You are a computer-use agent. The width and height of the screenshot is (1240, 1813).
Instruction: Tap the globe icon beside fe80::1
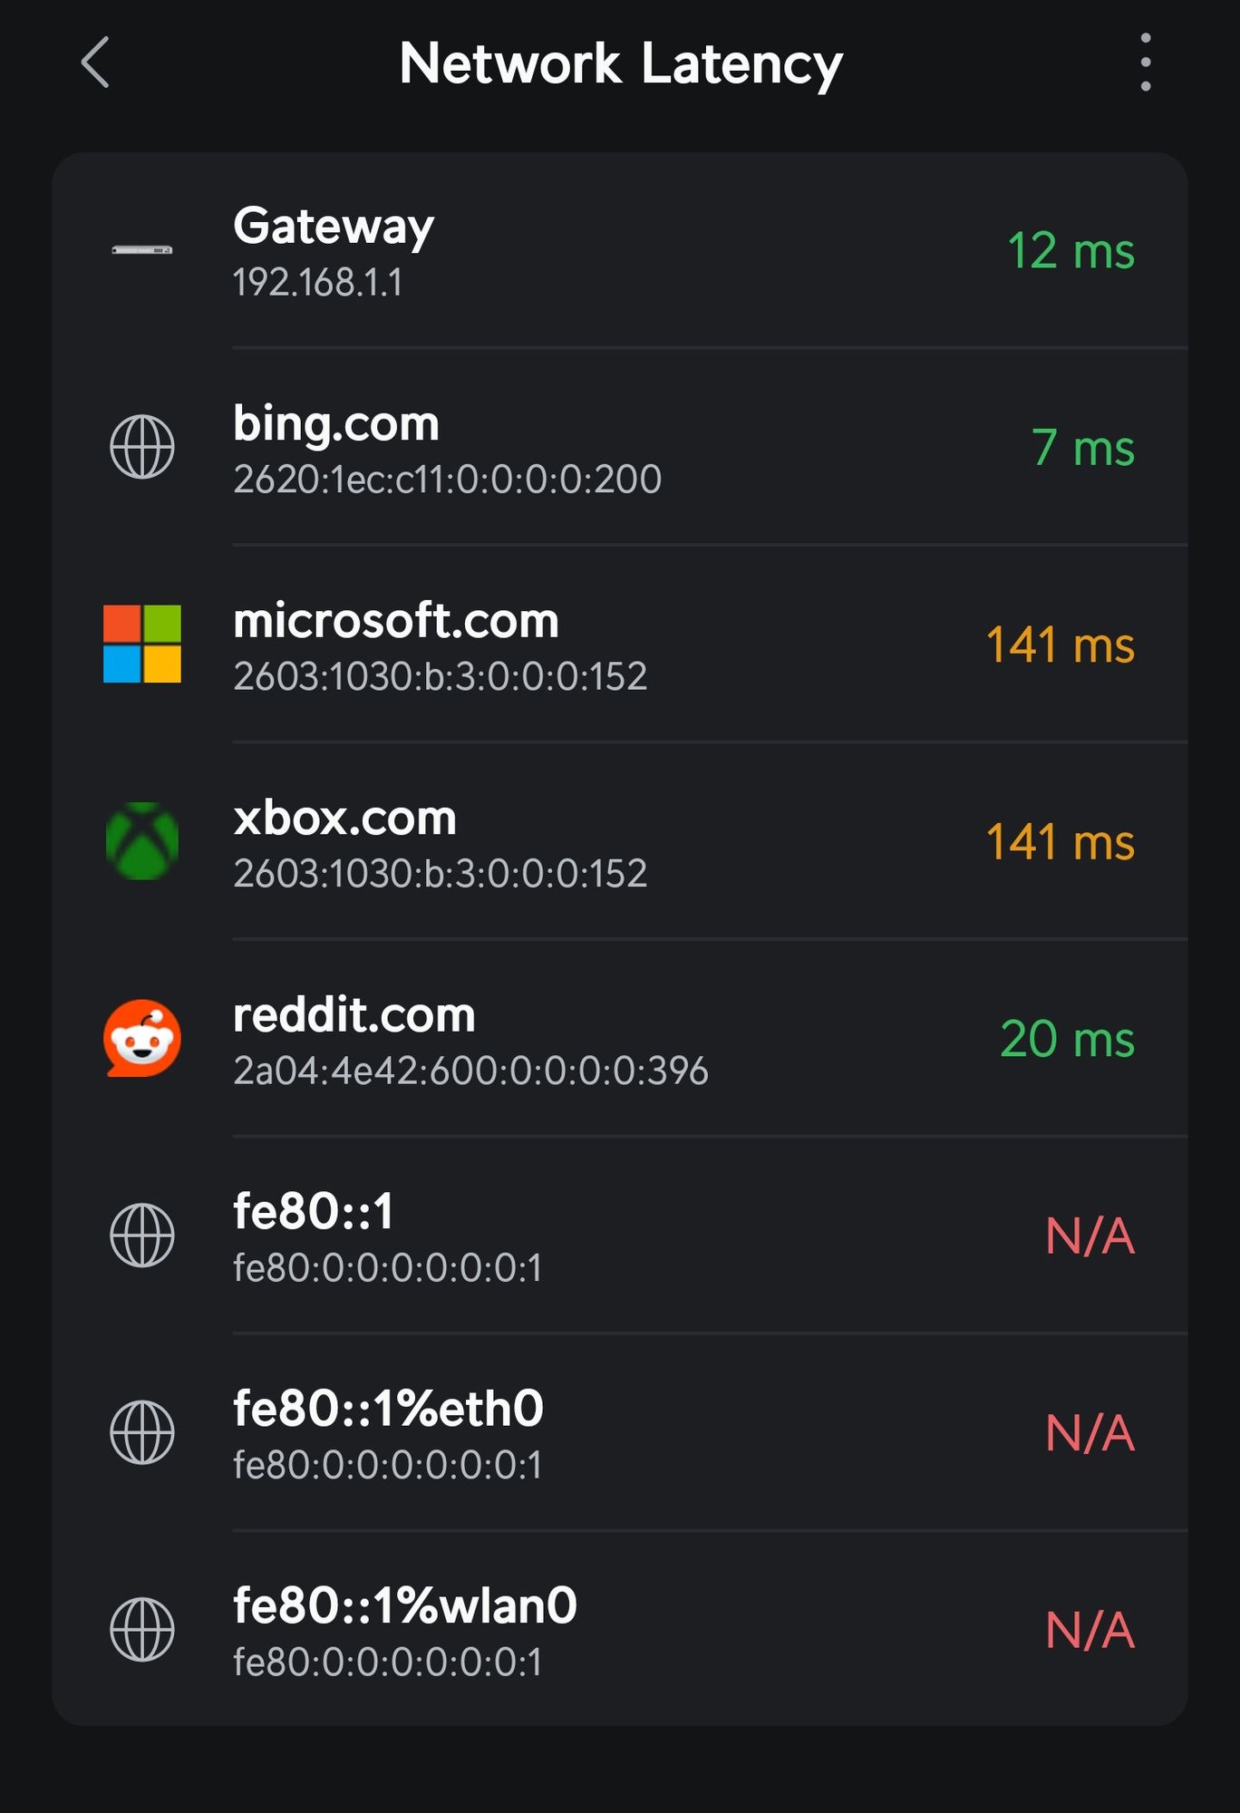(x=142, y=1235)
